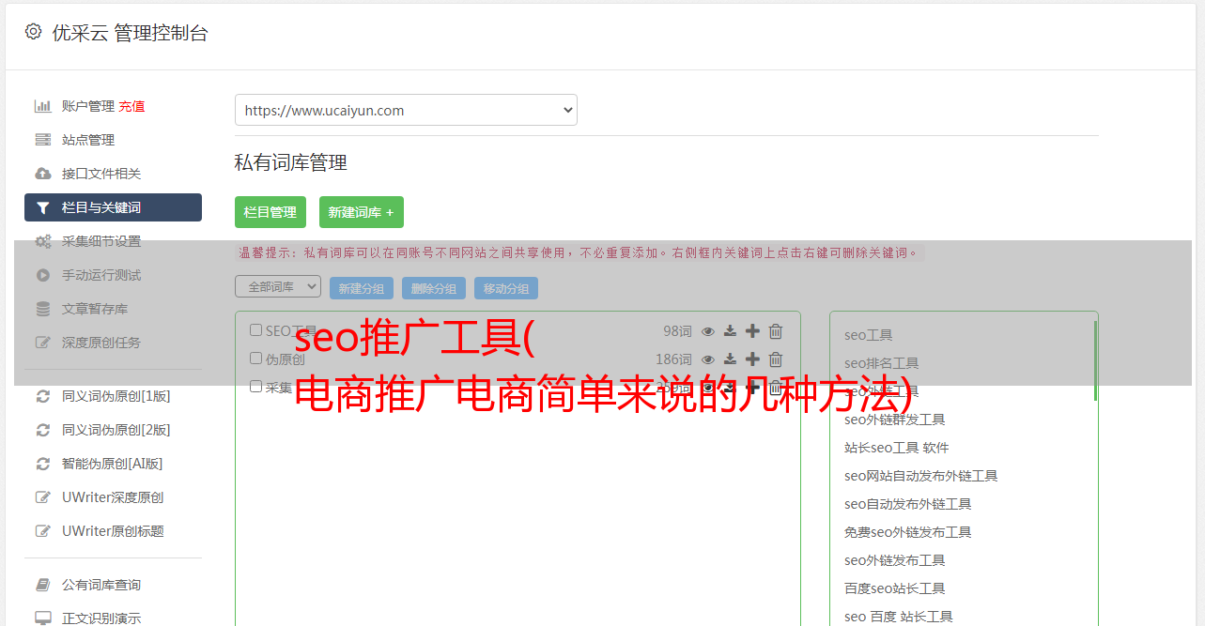The height and width of the screenshot is (626, 1205).
Task: Open 同义词伪原创[2版] in the sidebar
Action: [116, 430]
